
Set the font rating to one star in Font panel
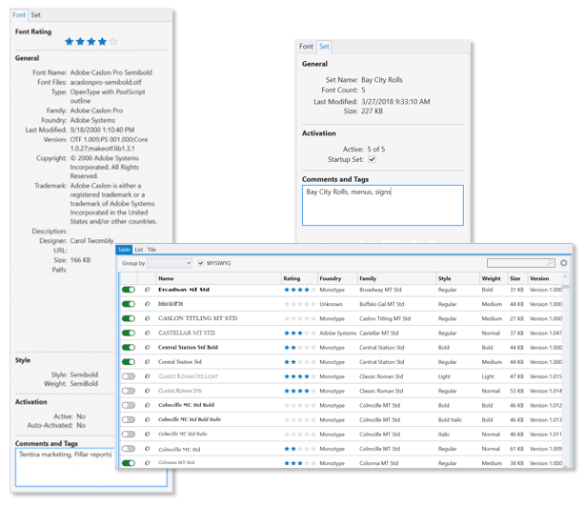(x=69, y=41)
